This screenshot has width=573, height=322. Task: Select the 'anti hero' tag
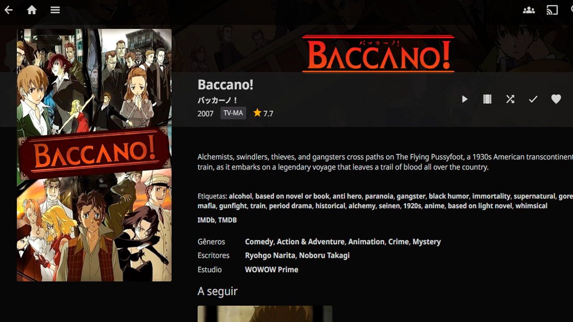click(347, 196)
